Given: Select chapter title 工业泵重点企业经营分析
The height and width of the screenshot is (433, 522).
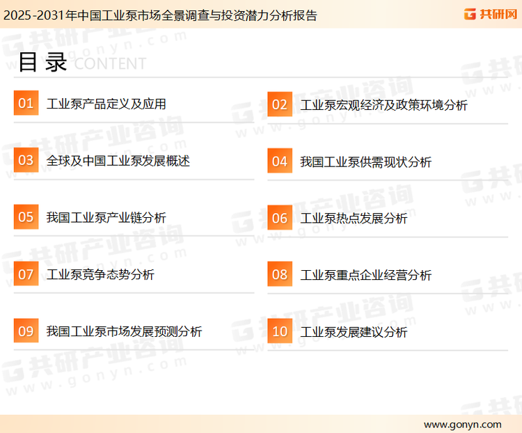Looking at the screenshot, I should (366, 276).
